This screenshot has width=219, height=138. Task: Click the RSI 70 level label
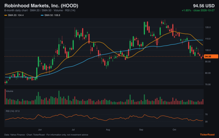coord(206,114)
